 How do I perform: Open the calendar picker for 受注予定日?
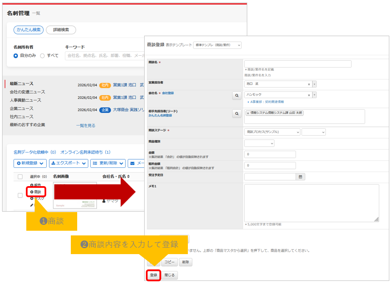point(301,176)
